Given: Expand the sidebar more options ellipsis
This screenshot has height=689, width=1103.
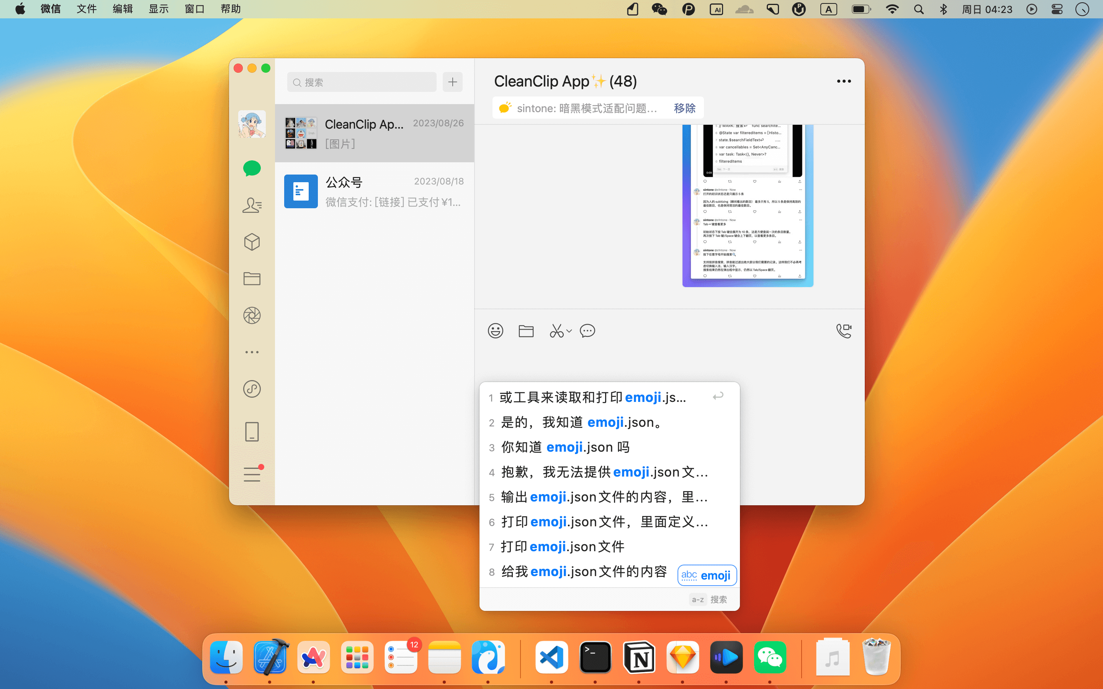Looking at the screenshot, I should [x=252, y=352].
